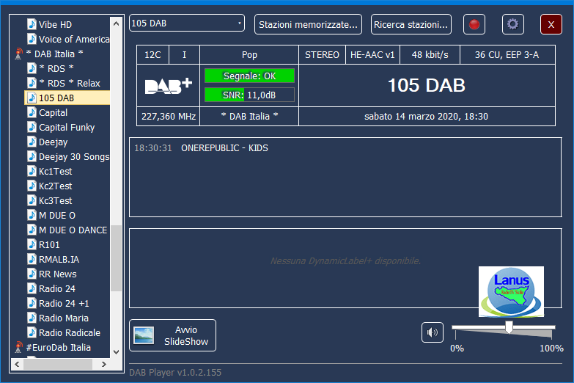
Task: Select Radio Radicale station
Action: 70,332
